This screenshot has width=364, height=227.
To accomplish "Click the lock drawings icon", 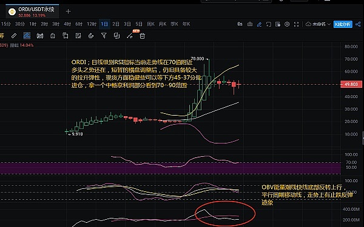I will pyautogui.click(x=53, y=36).
